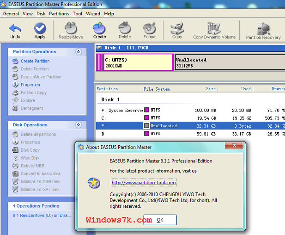Click the gray Unallocated color swatch

click(146, 126)
